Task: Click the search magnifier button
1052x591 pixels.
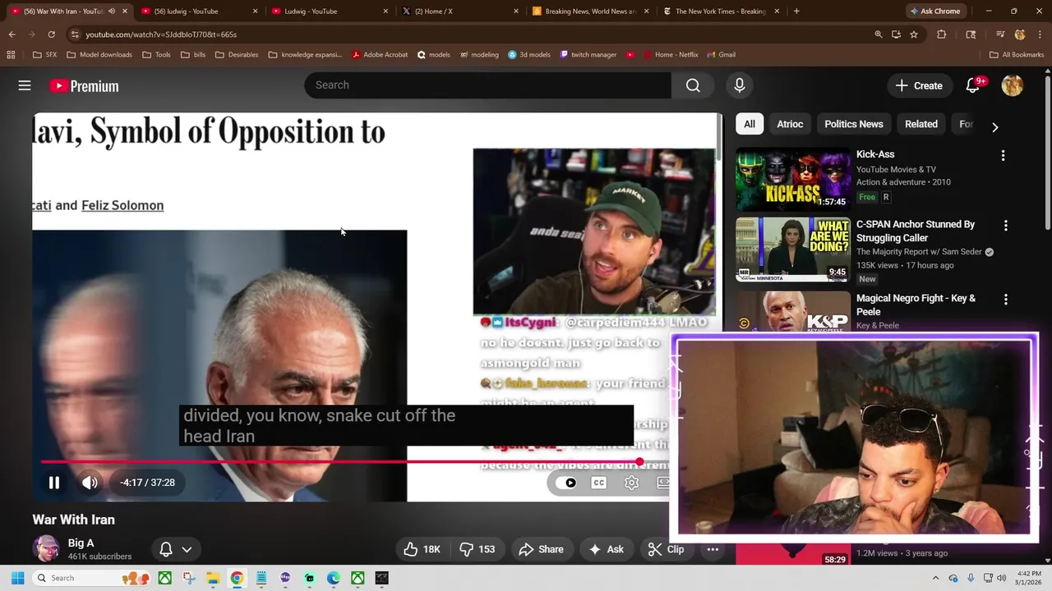Action: point(693,85)
